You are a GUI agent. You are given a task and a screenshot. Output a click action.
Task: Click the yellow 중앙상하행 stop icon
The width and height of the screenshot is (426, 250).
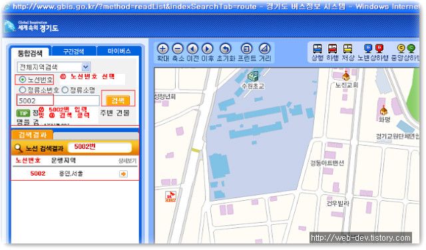point(401,49)
